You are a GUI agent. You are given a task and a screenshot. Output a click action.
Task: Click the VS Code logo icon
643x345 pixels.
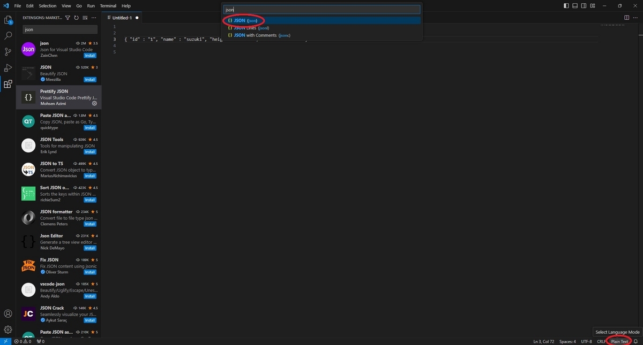[6, 5]
